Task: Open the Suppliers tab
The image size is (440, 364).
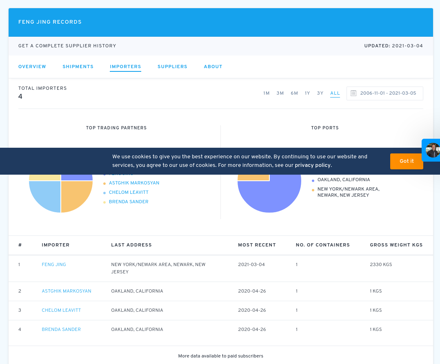Action: [172, 67]
